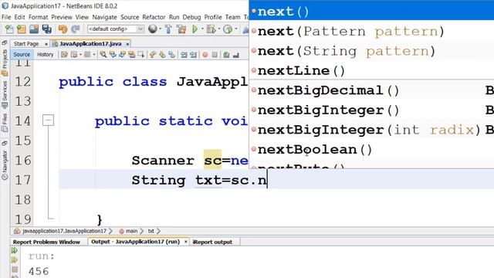Click the Save All toolbar icon
Image resolution: width=494 pixels, height=278 pixels.
(47, 29)
